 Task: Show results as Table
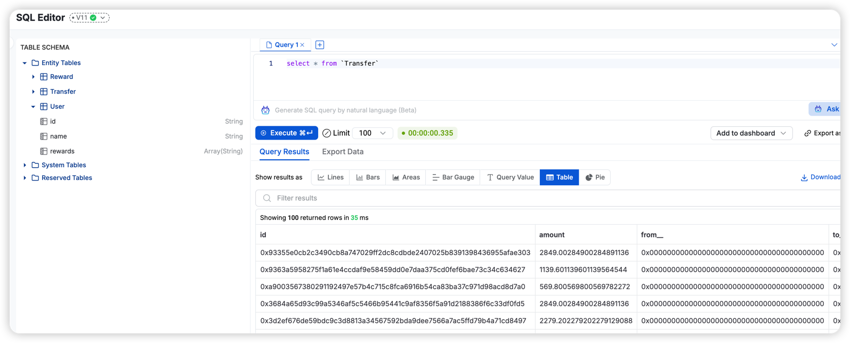tap(559, 177)
